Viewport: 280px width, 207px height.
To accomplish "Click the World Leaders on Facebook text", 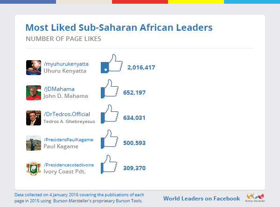I will pos(202,199).
